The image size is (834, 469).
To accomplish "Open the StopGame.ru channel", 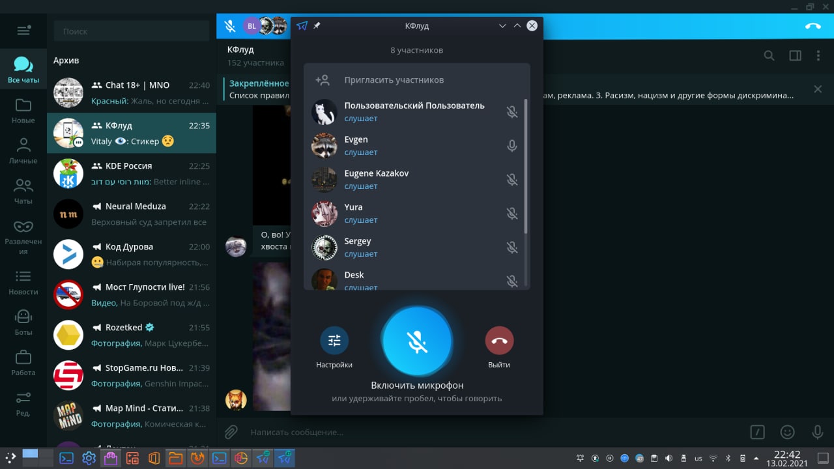I will 132,375.
